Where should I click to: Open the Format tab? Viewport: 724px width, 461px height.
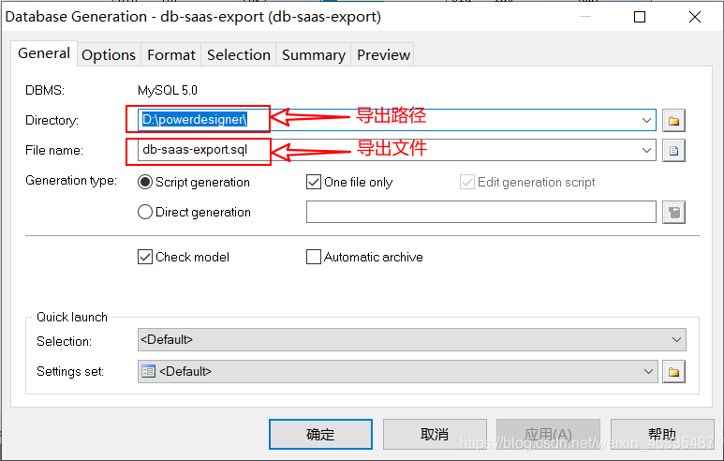pos(171,55)
